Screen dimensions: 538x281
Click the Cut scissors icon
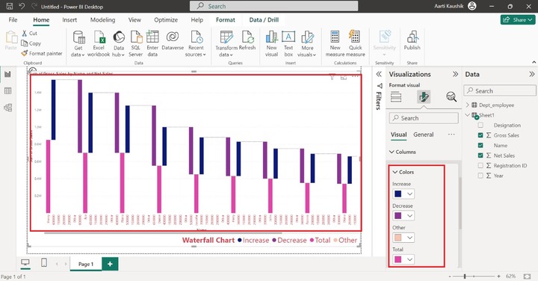point(25,33)
